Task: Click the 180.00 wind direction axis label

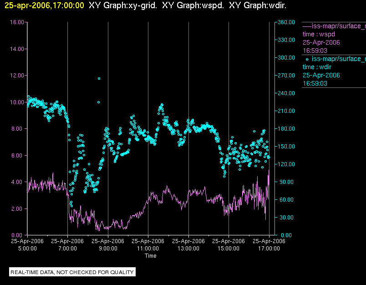Action: click(286, 128)
